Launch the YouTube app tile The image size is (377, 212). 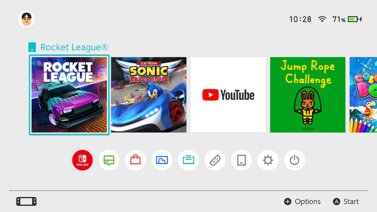point(228,95)
